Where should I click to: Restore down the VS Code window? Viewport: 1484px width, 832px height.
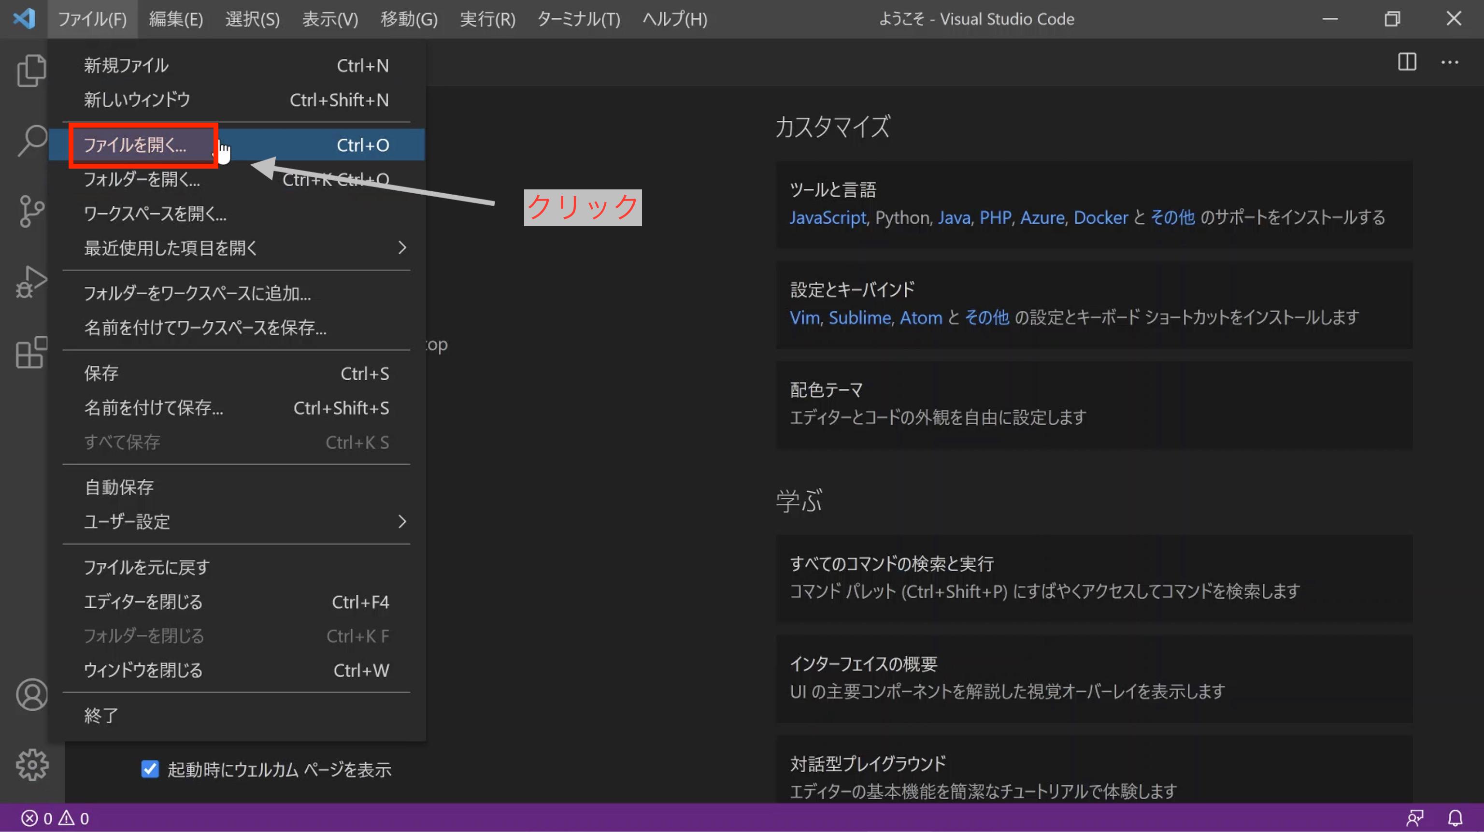tap(1392, 19)
